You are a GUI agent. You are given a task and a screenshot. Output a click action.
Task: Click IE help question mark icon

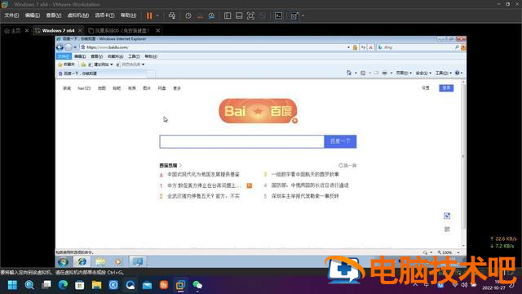coord(458,73)
